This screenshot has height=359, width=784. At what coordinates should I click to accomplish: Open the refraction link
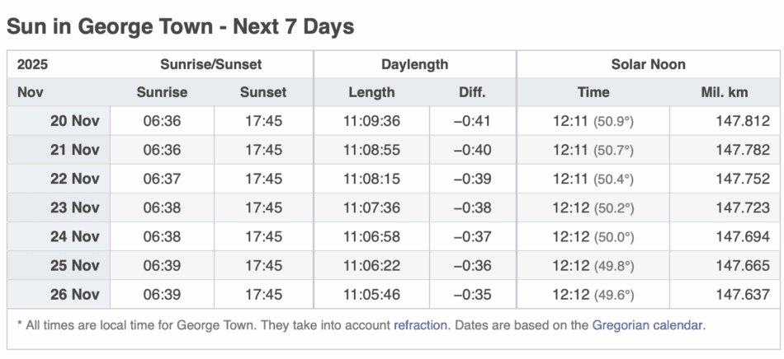point(421,325)
